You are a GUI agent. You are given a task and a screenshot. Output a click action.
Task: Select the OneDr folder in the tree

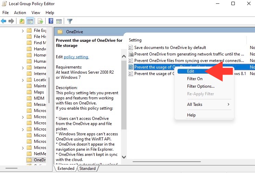tap(36, 160)
